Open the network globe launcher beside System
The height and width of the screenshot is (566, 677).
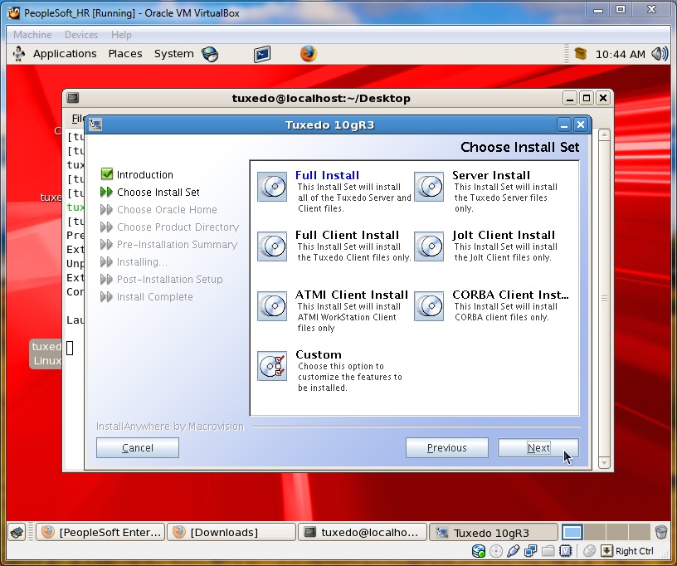[x=210, y=54]
